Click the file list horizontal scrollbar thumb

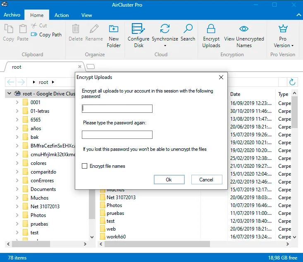click(x=157, y=244)
